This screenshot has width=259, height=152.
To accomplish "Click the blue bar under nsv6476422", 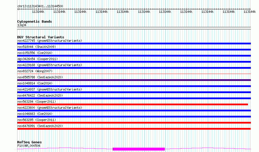I will (x=134, y=98).
